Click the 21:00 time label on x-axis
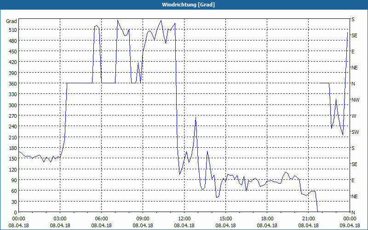The width and height of the screenshot is (368, 230). pyautogui.click(x=308, y=219)
